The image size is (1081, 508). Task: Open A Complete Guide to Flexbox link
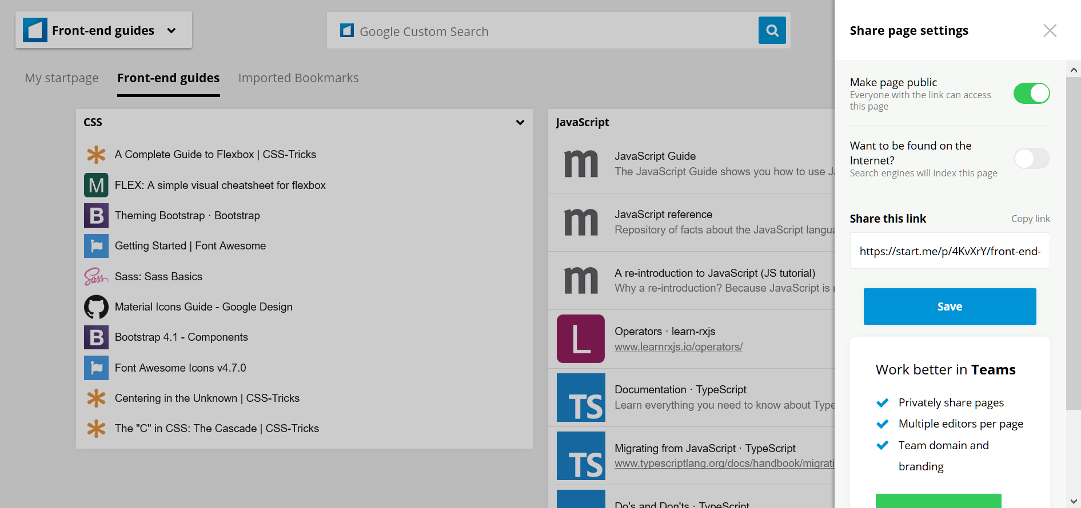(x=216, y=155)
